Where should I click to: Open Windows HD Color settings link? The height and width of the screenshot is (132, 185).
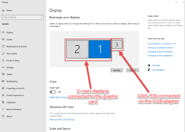62,119
